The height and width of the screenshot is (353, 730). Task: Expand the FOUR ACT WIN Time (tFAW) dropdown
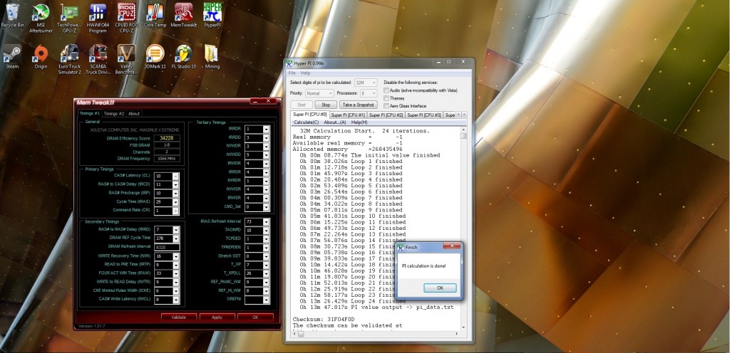pyautogui.click(x=175, y=273)
